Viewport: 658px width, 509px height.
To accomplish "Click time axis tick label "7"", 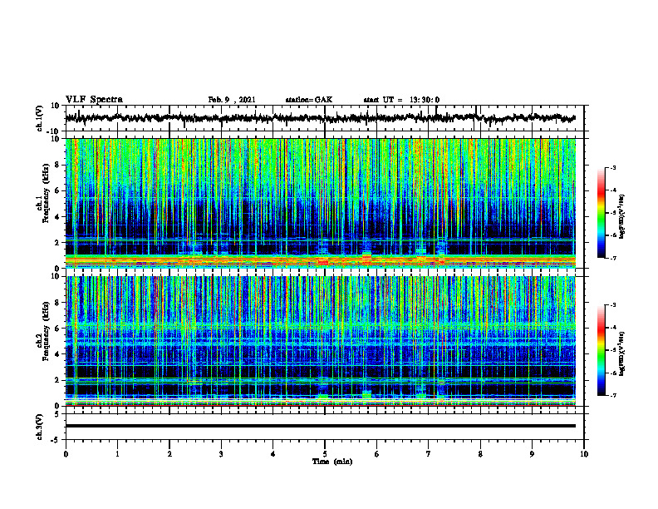I will pyautogui.click(x=429, y=454).
